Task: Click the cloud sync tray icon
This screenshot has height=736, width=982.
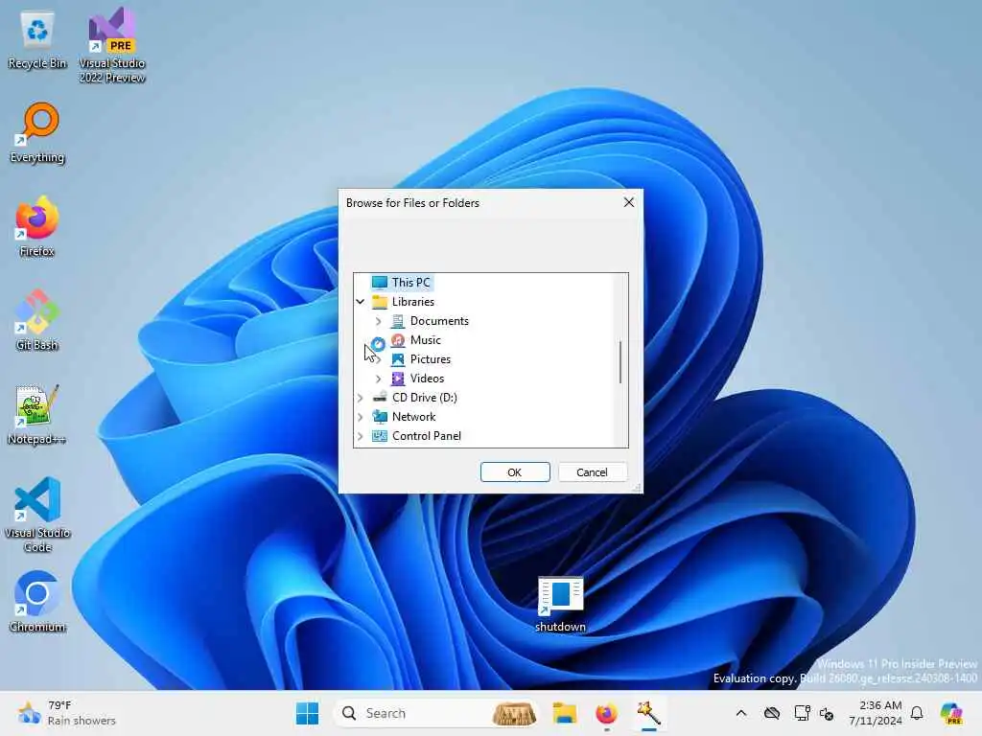Action: 772,713
